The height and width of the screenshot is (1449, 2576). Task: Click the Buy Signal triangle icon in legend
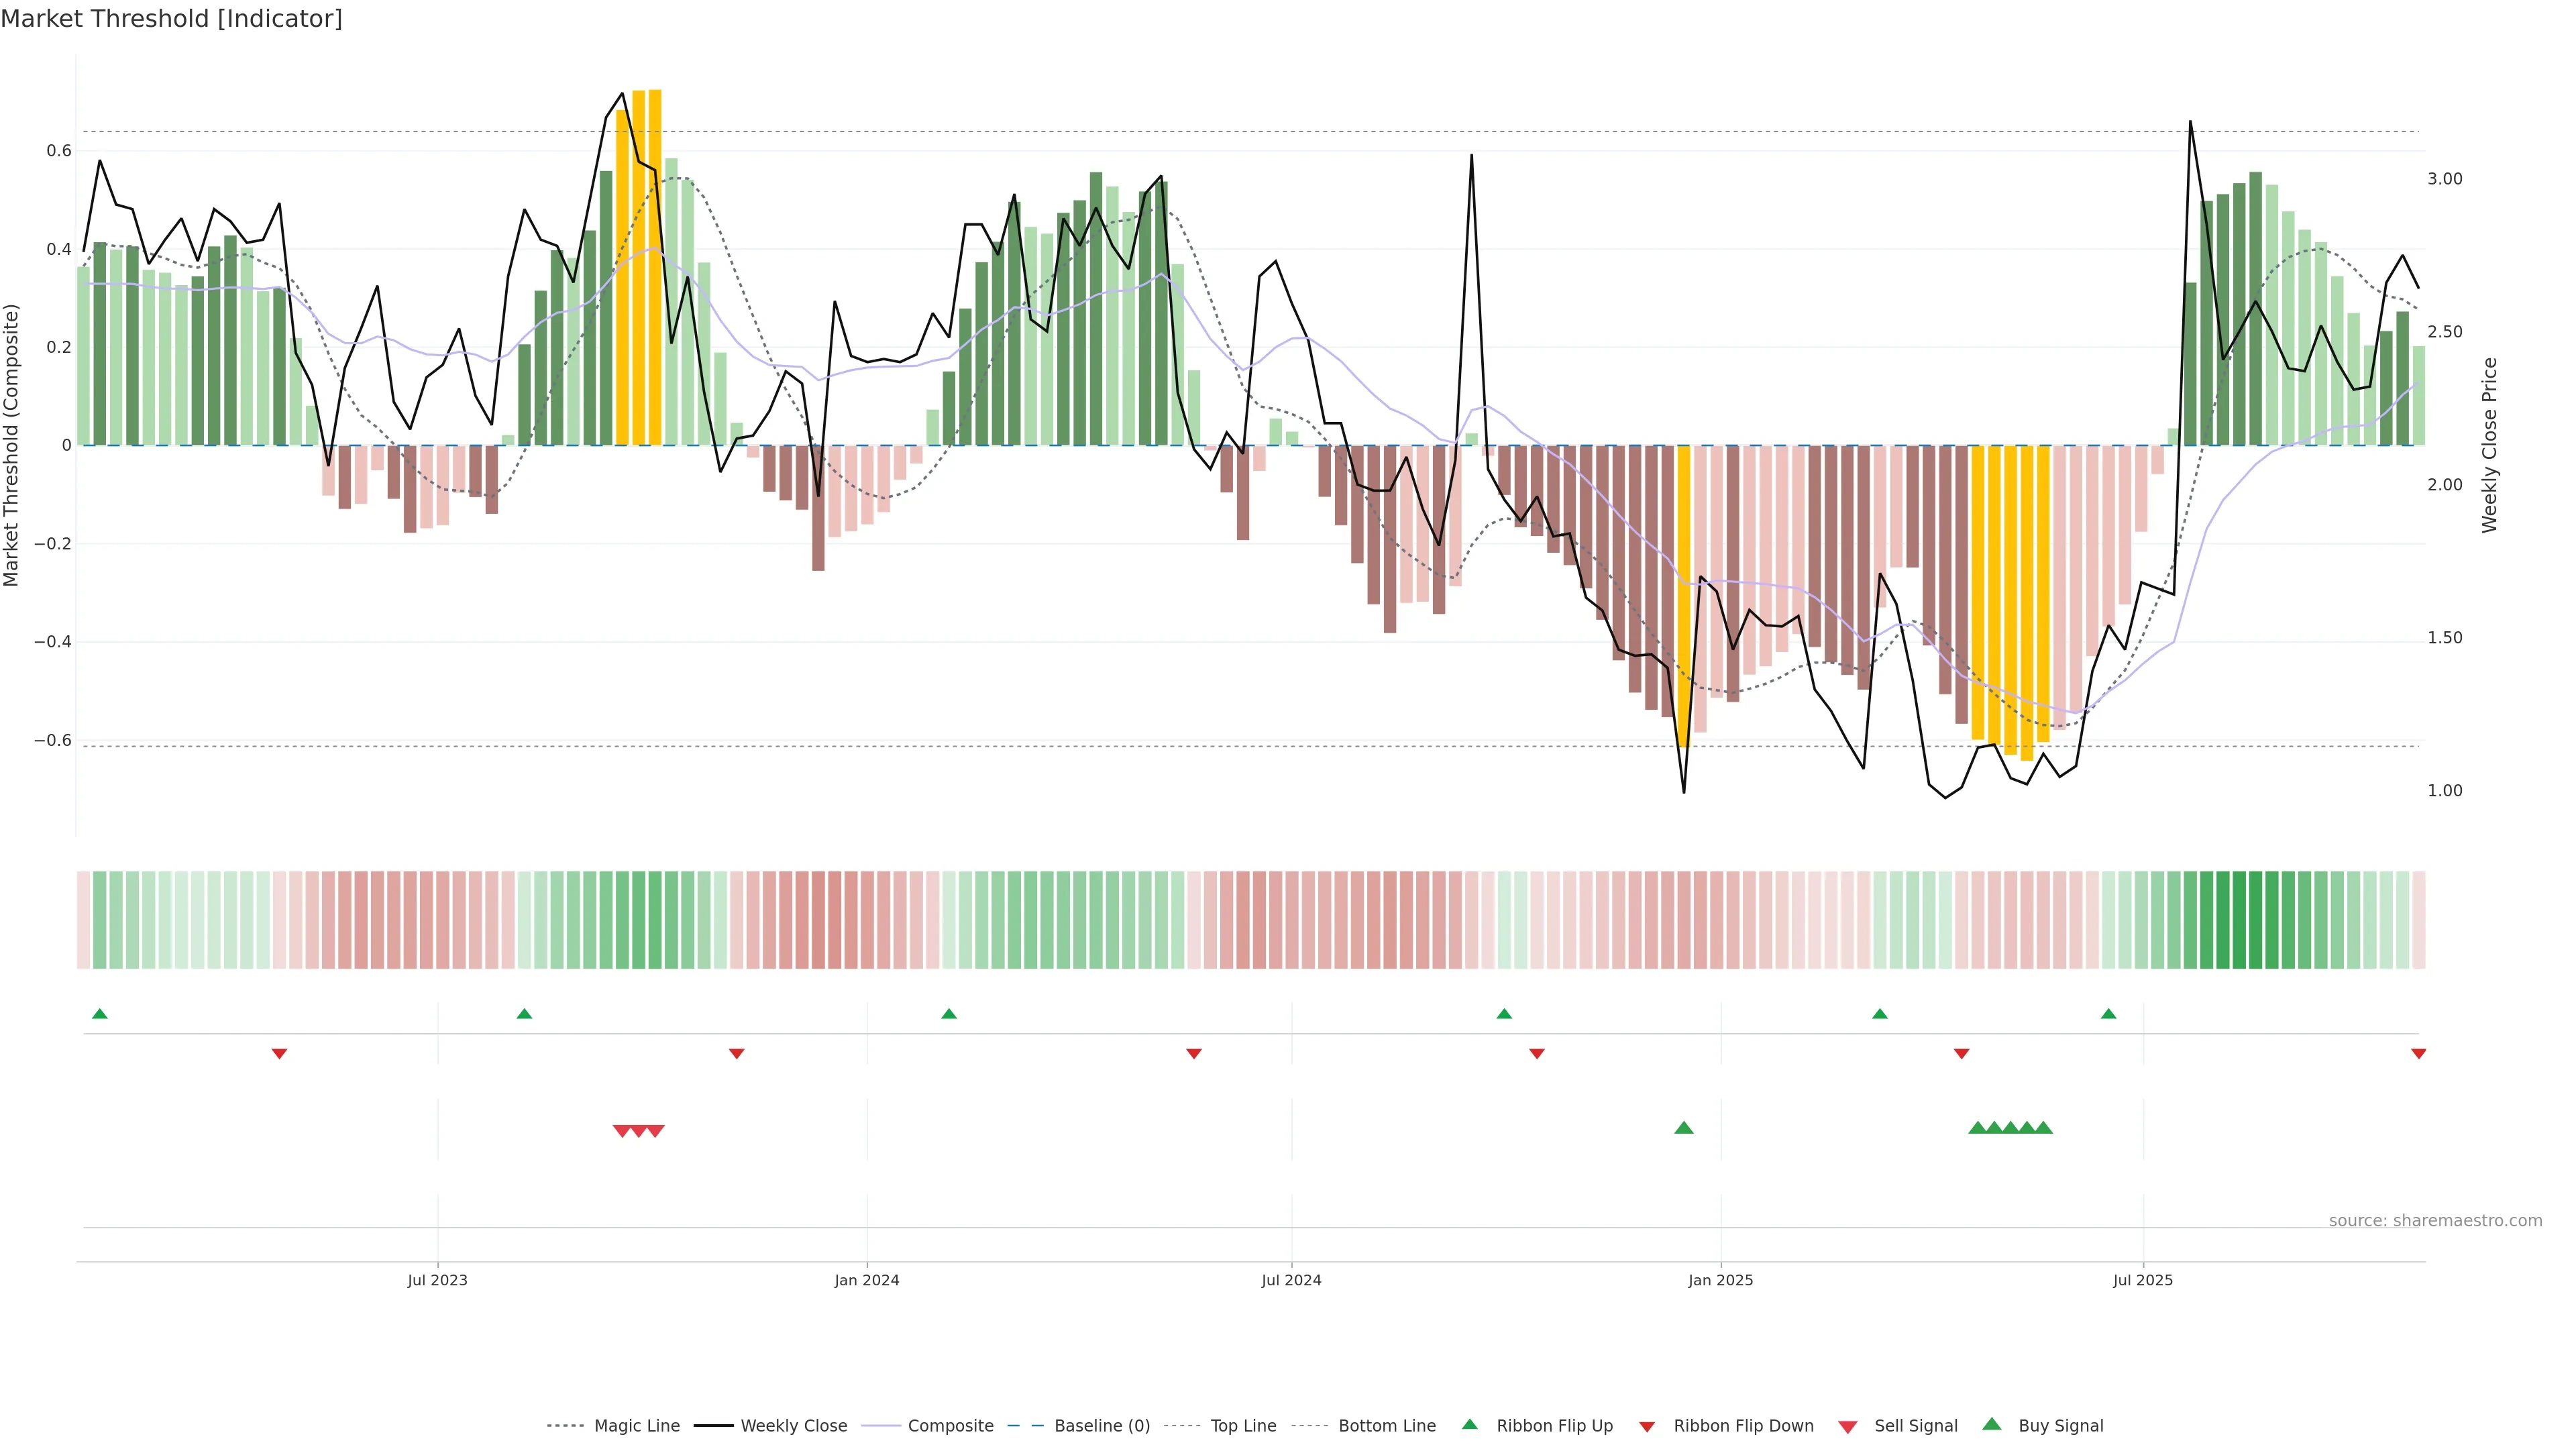click(x=1991, y=1424)
